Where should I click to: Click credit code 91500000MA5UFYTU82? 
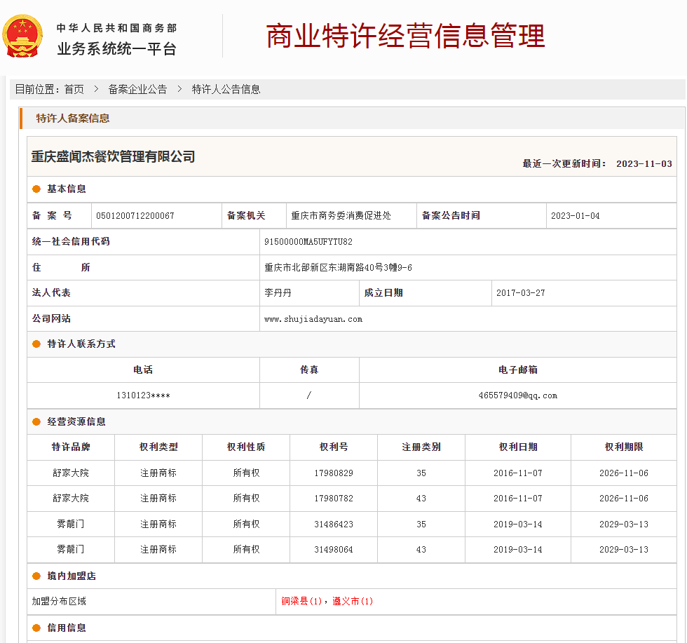point(308,241)
